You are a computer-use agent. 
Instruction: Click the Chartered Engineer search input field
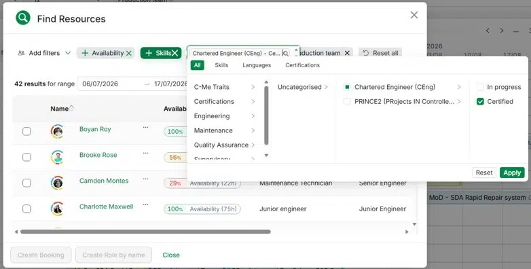(236, 54)
